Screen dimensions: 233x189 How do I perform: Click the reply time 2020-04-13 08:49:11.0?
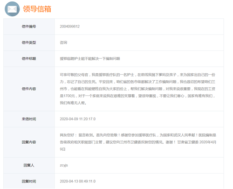[78, 182]
